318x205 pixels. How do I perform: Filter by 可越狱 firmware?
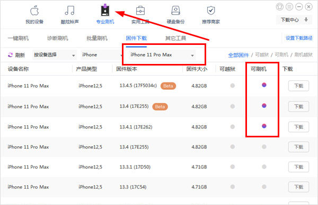262,55
